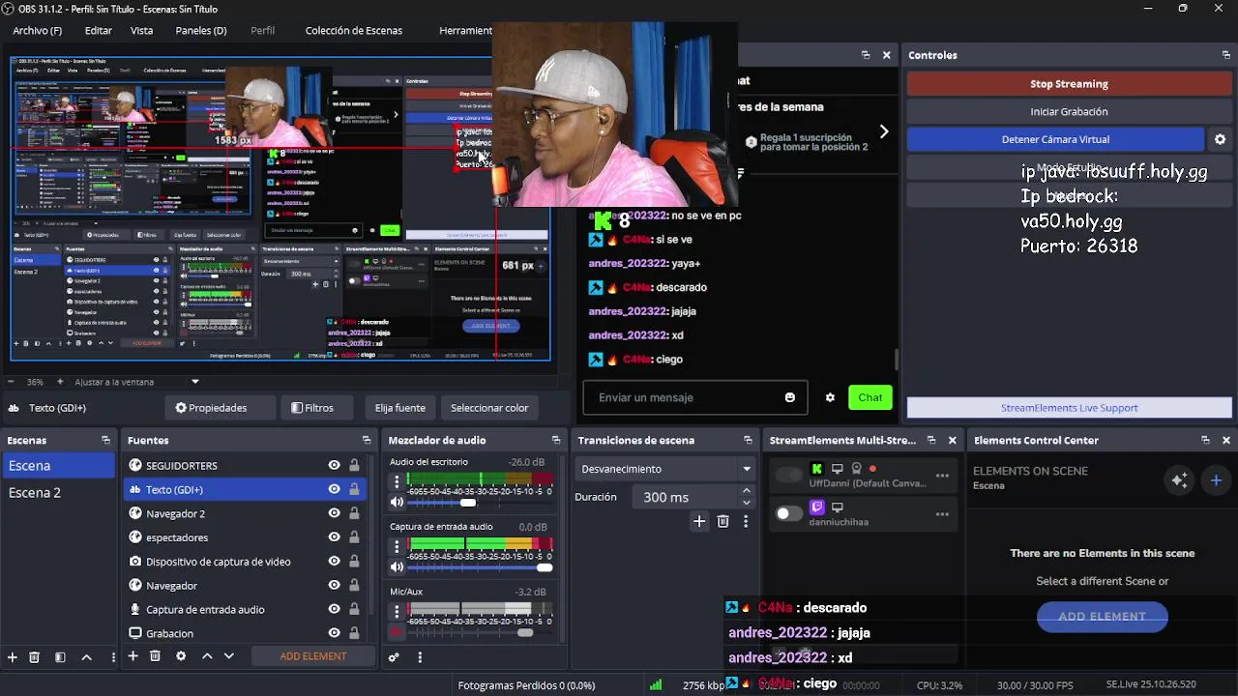Enable danniuchihaa Twitch output switch

[789, 513]
